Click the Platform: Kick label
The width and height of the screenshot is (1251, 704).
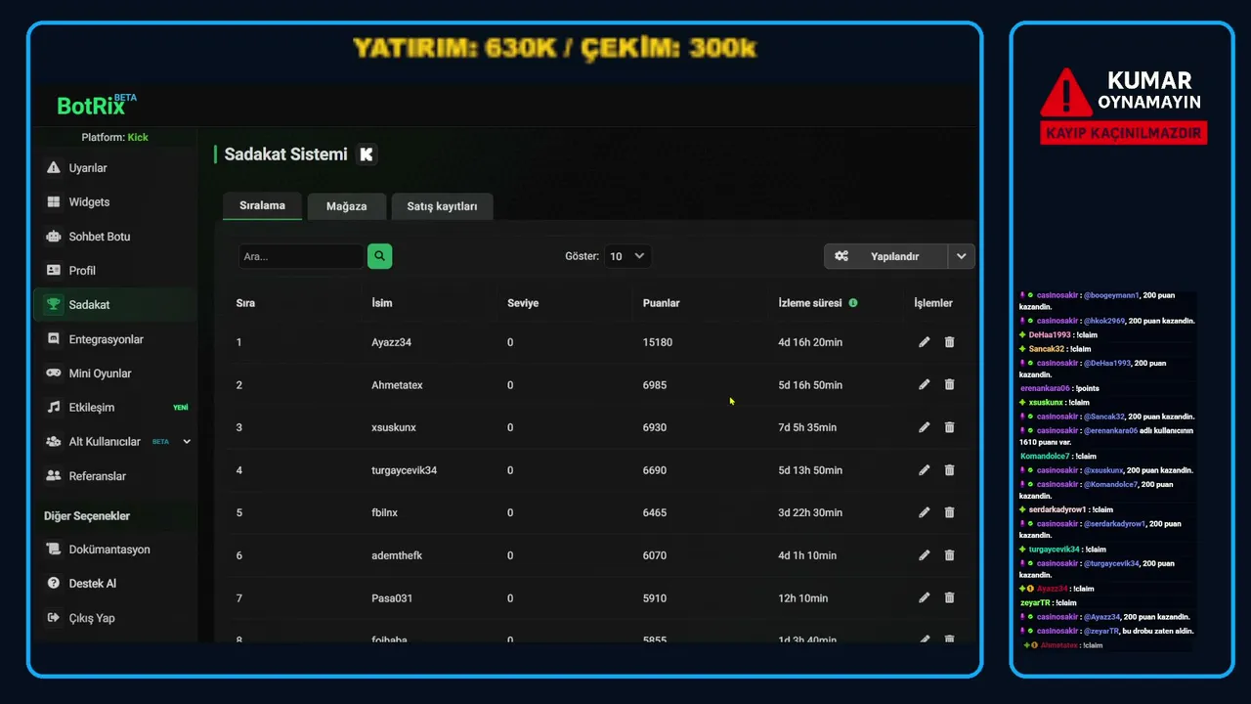coord(115,137)
